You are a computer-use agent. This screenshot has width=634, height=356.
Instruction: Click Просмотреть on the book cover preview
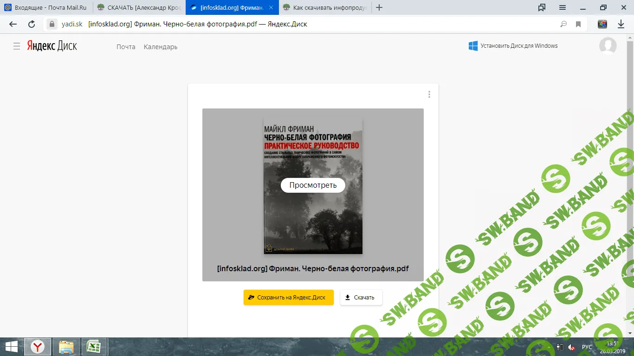coord(313,185)
